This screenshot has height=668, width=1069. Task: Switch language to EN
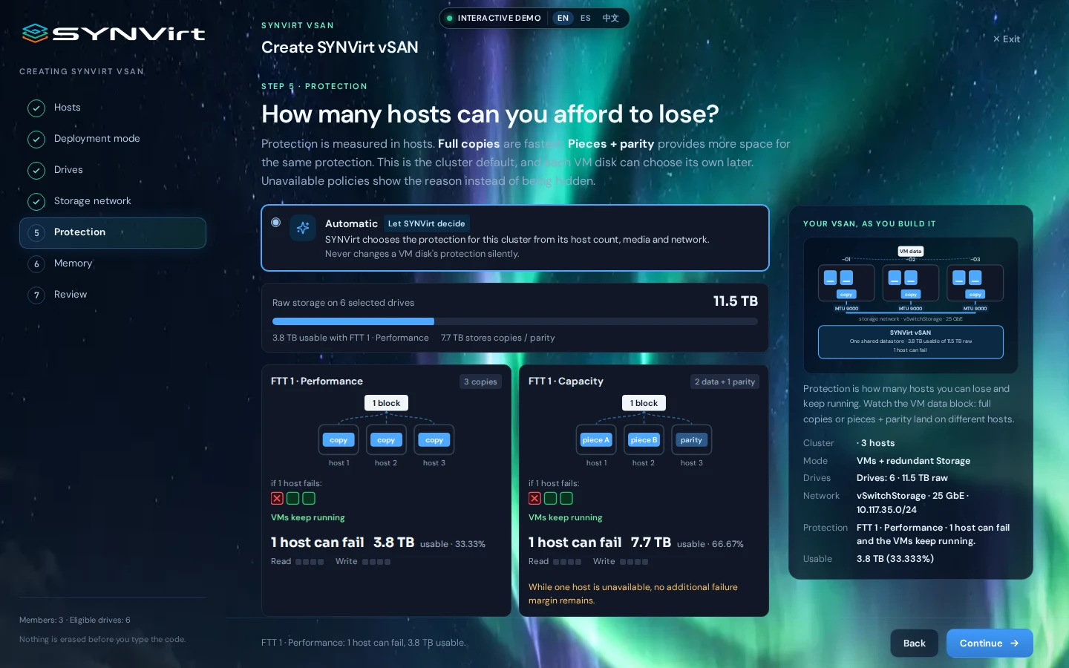(x=563, y=19)
